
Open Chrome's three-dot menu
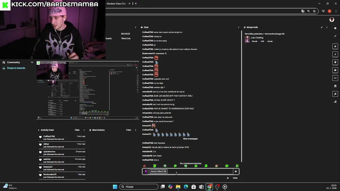coord(336,11)
